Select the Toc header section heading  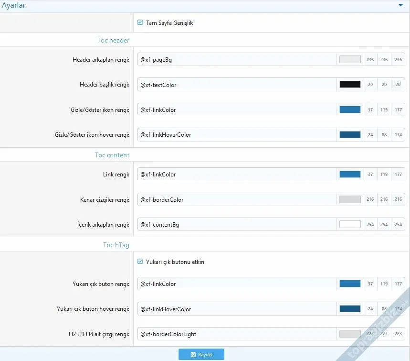click(112, 40)
